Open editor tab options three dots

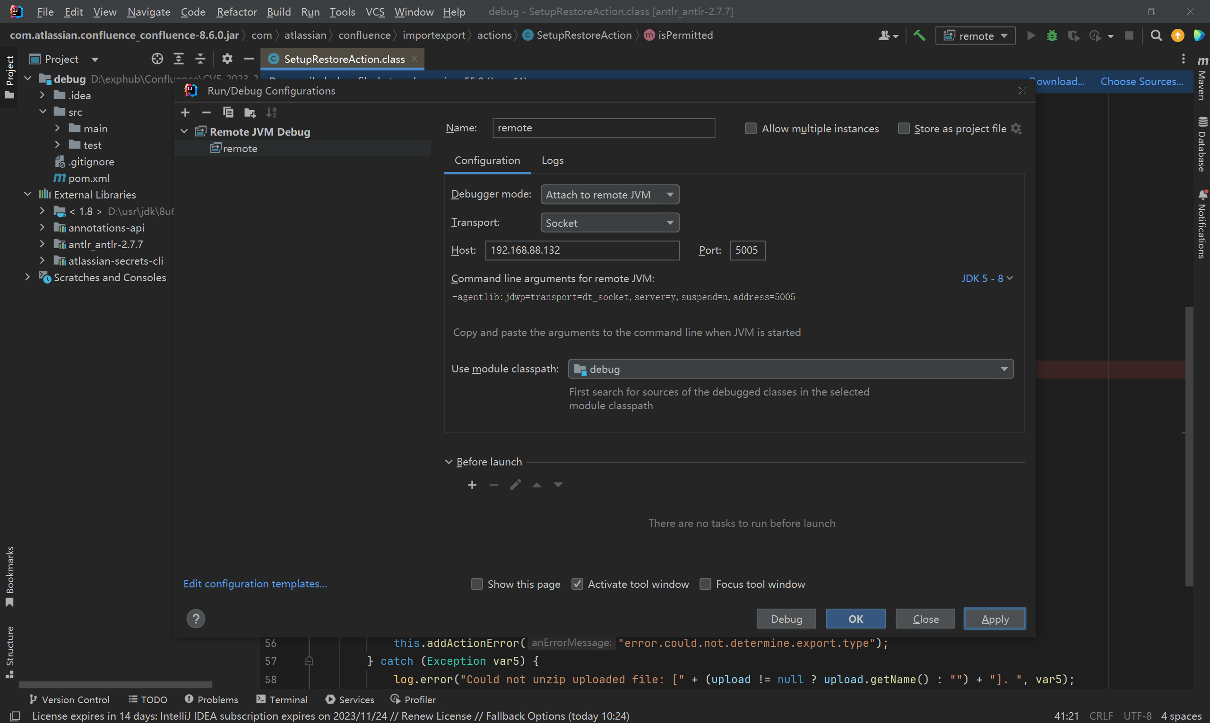1183,59
